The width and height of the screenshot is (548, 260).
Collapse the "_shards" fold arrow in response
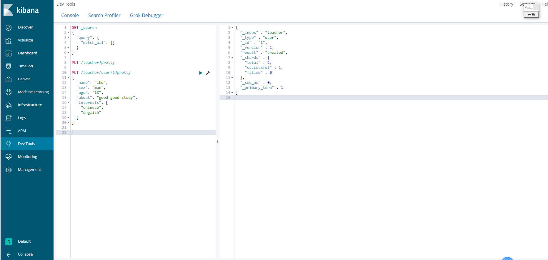pos(232,58)
